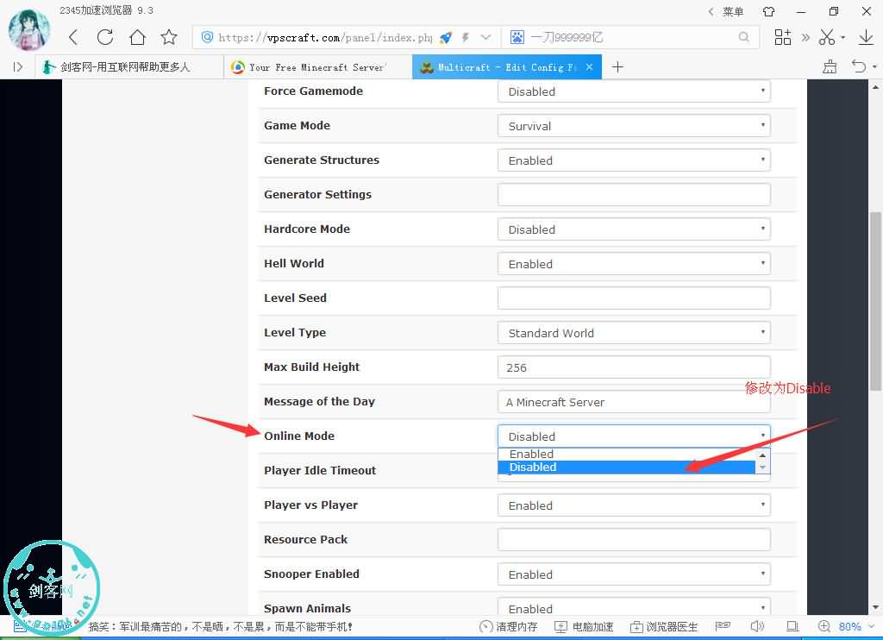The height and width of the screenshot is (640, 883).
Task: Collapse the Online Mode dropdown
Action: point(634,436)
